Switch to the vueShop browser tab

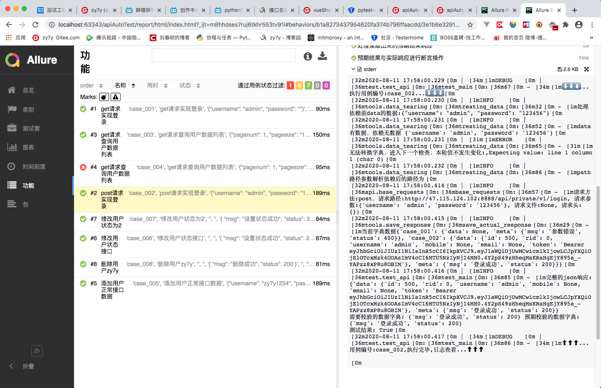pos(321,10)
